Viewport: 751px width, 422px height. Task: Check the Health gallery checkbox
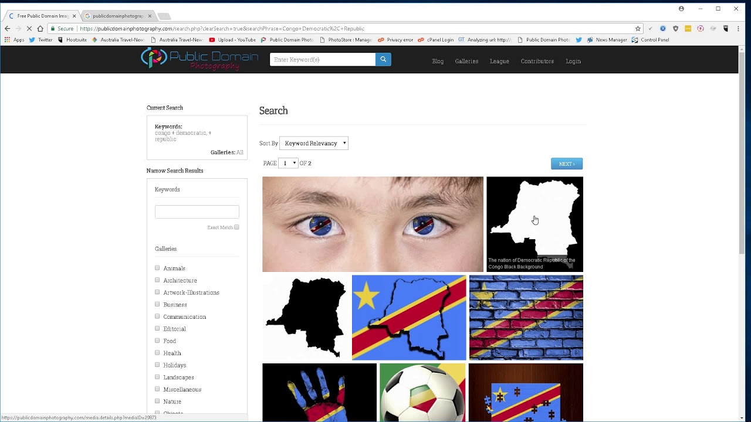coord(157,353)
